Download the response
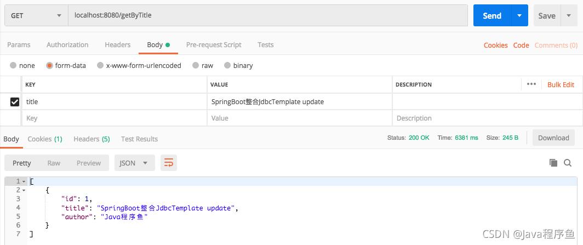 553,138
